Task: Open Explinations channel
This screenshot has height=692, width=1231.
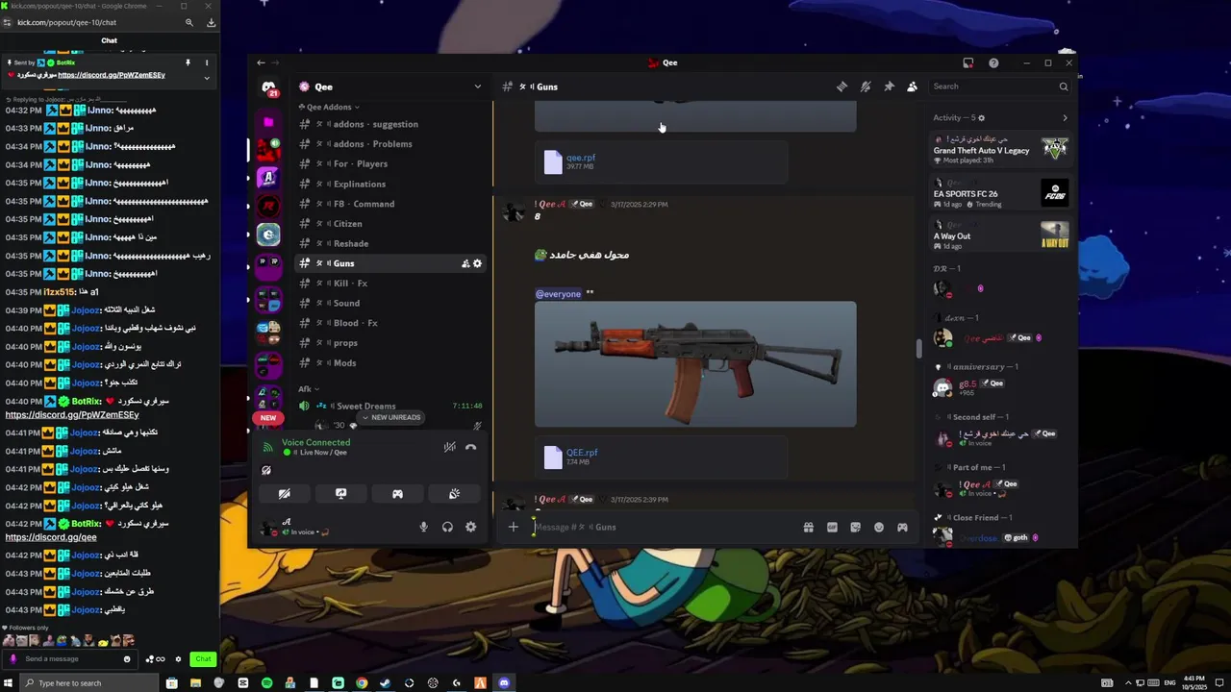Action: point(389,184)
